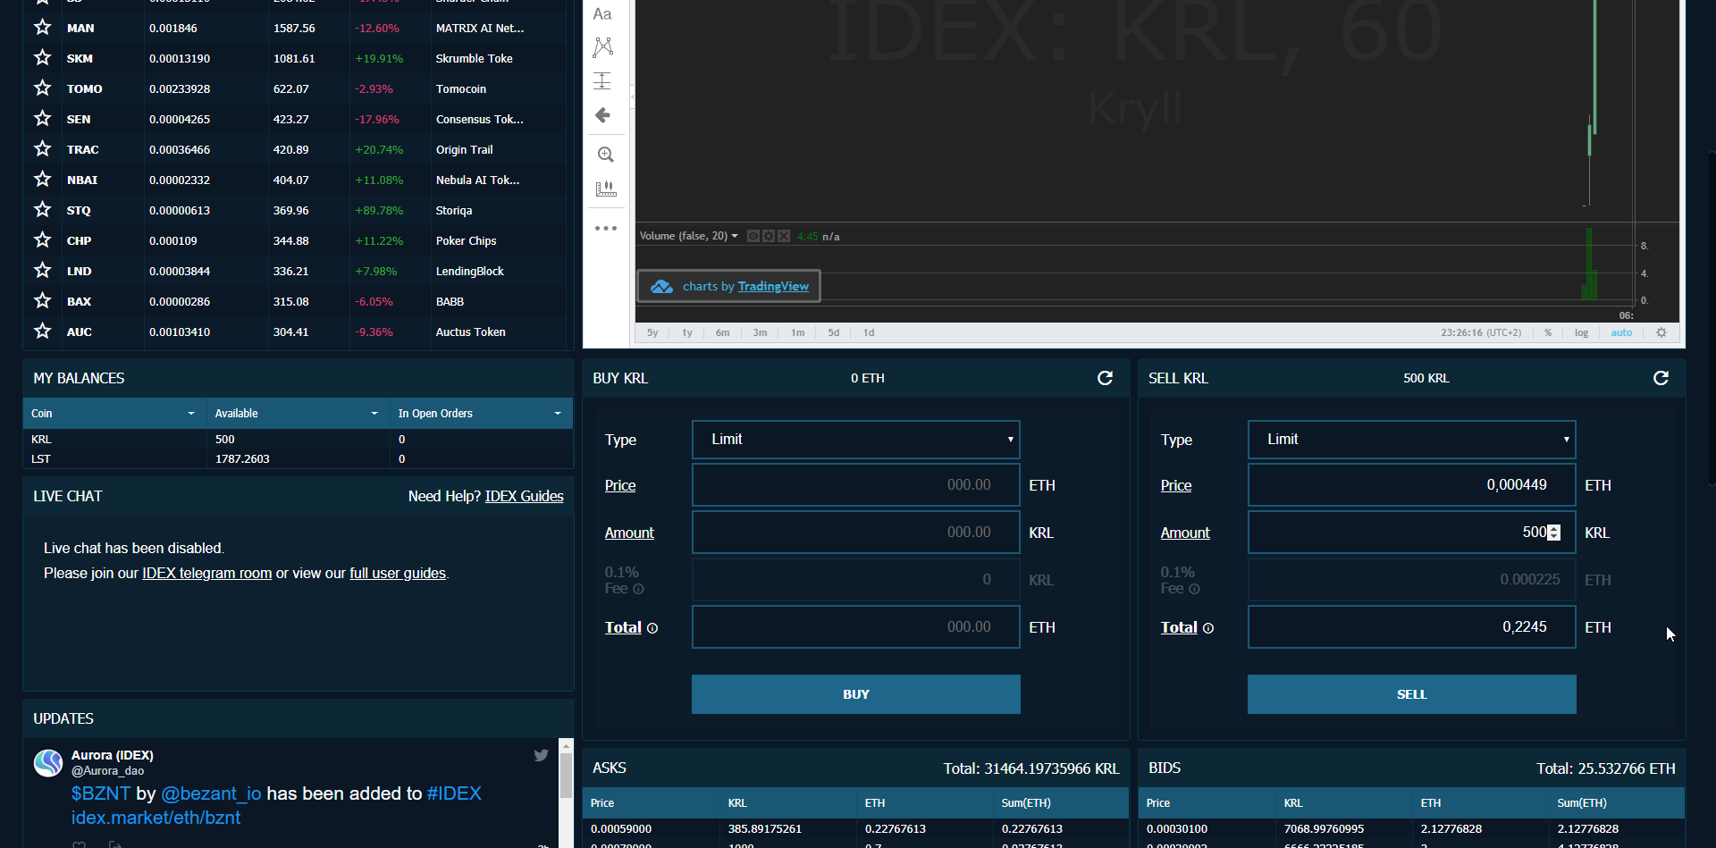Image resolution: width=1716 pixels, height=848 pixels.
Task: Open the Sell order Type dropdown
Action: [1411, 440]
